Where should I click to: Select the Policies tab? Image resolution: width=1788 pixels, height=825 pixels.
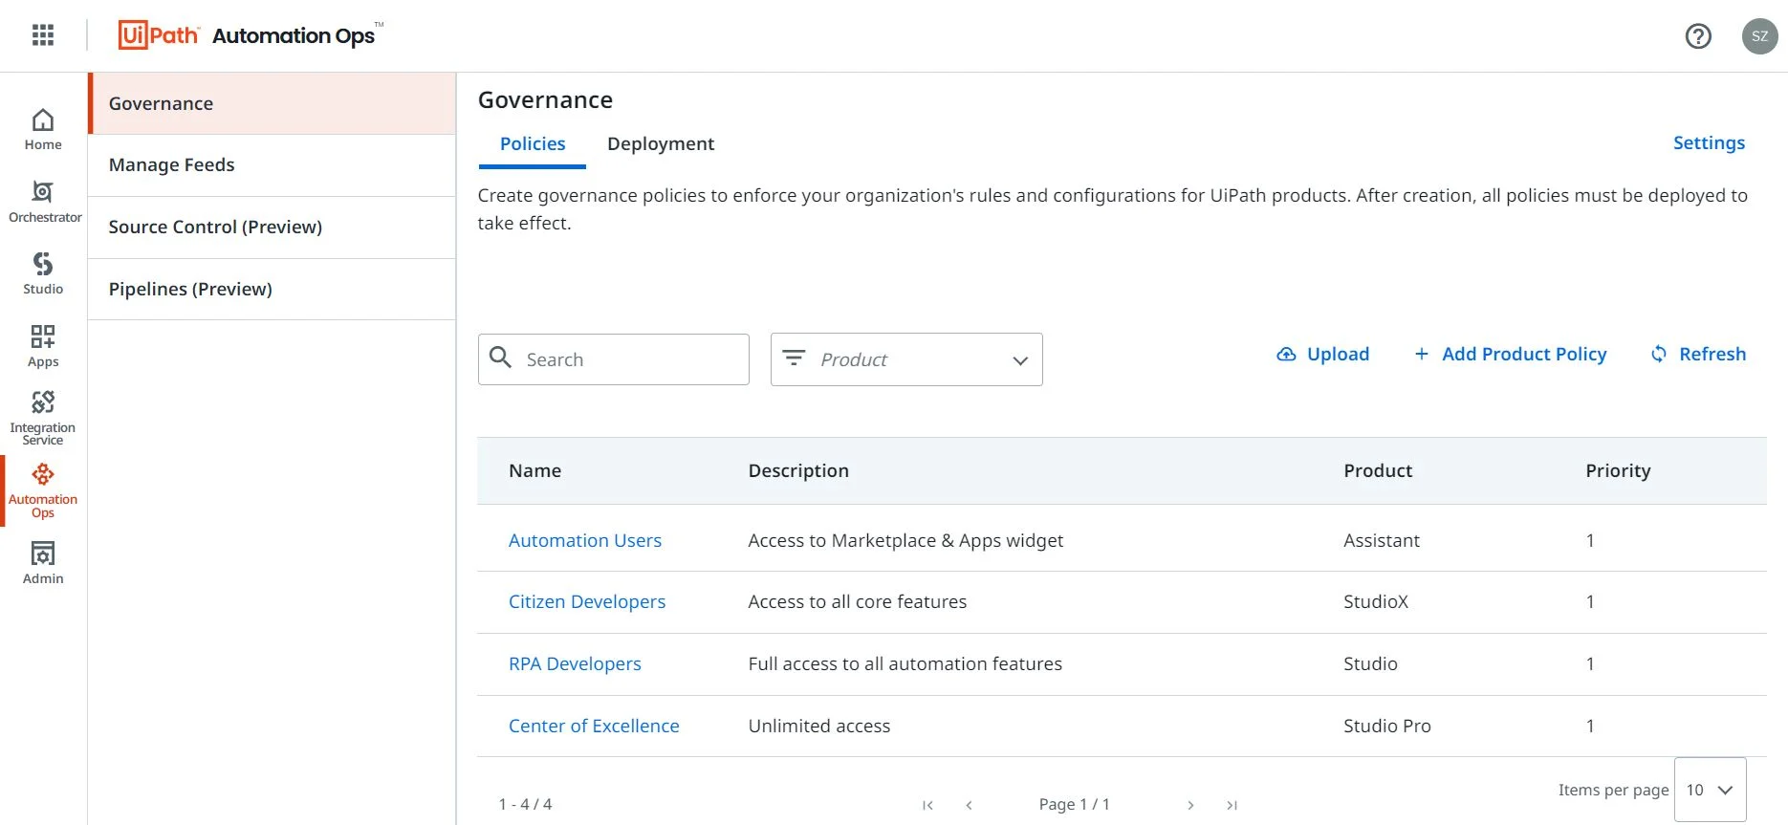(x=533, y=143)
